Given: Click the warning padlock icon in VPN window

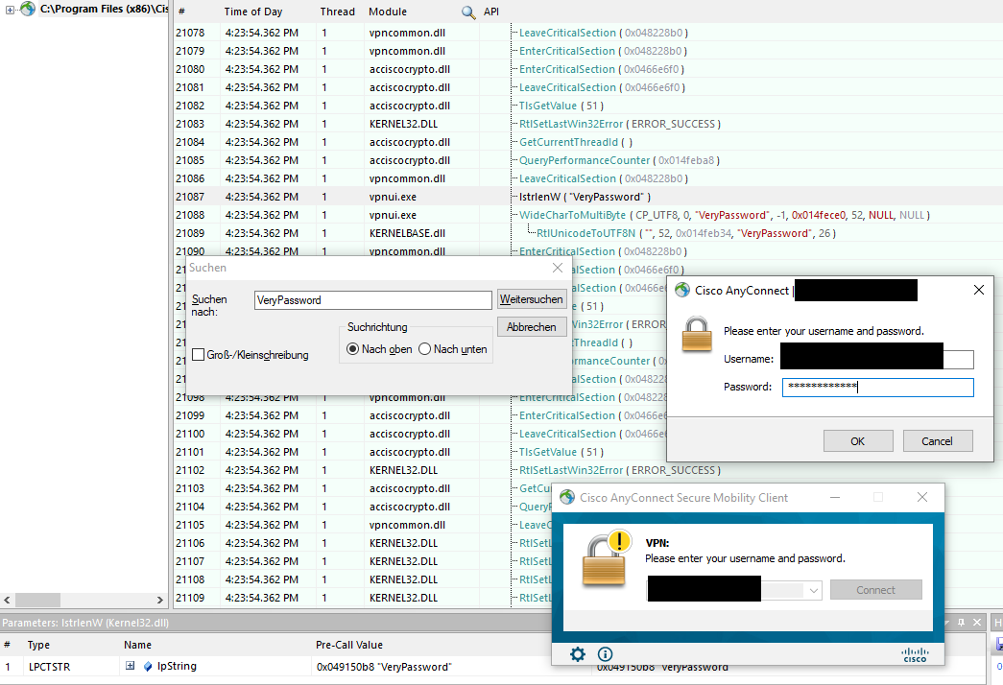Looking at the screenshot, I should pos(605,558).
